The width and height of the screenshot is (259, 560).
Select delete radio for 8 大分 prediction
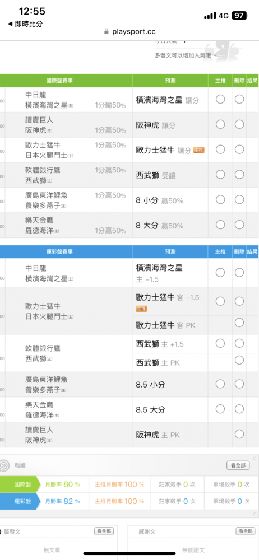[x=239, y=225]
